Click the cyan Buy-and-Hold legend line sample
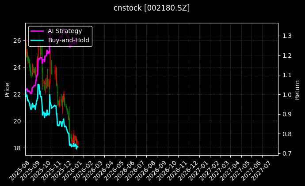This screenshot has width=305, height=186. [x=37, y=40]
